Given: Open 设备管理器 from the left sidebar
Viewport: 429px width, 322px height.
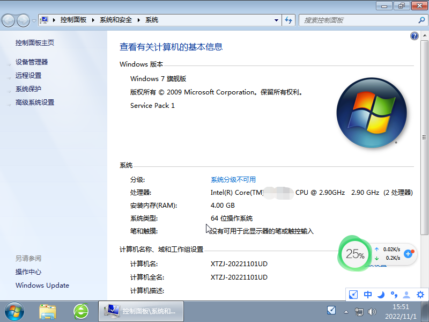Looking at the screenshot, I should point(32,62).
